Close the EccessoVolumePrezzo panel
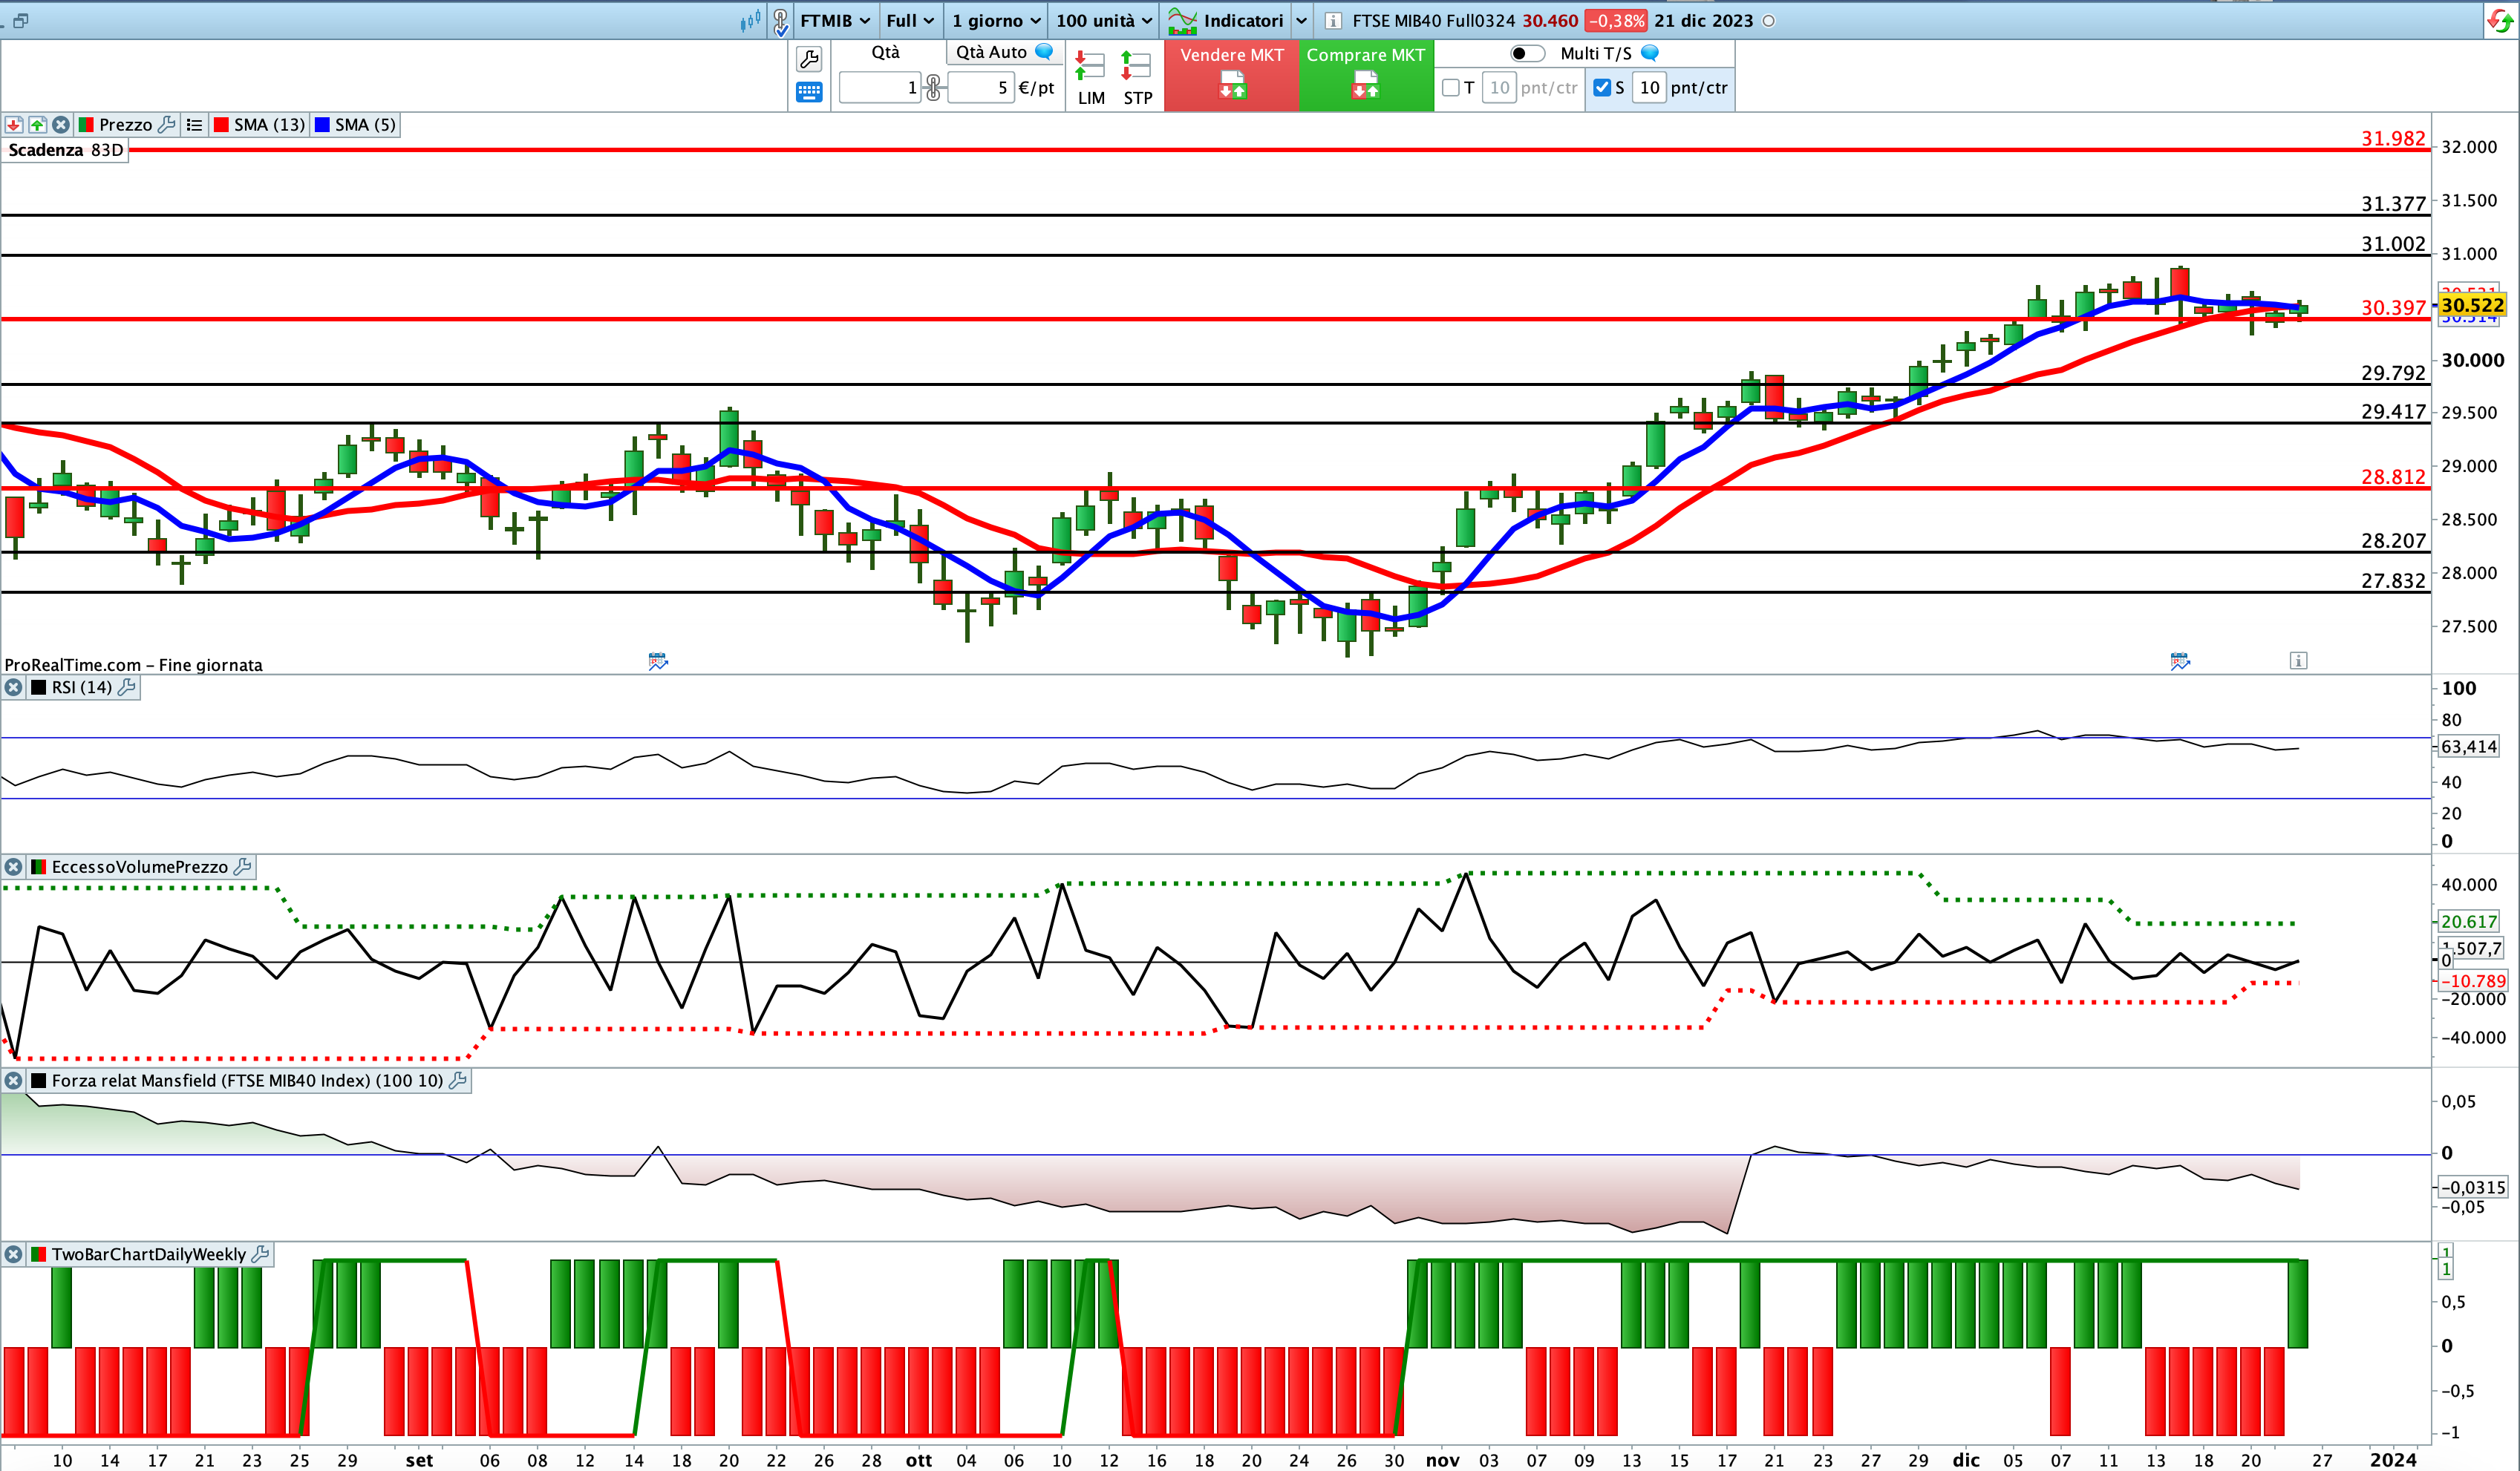 pos(13,868)
